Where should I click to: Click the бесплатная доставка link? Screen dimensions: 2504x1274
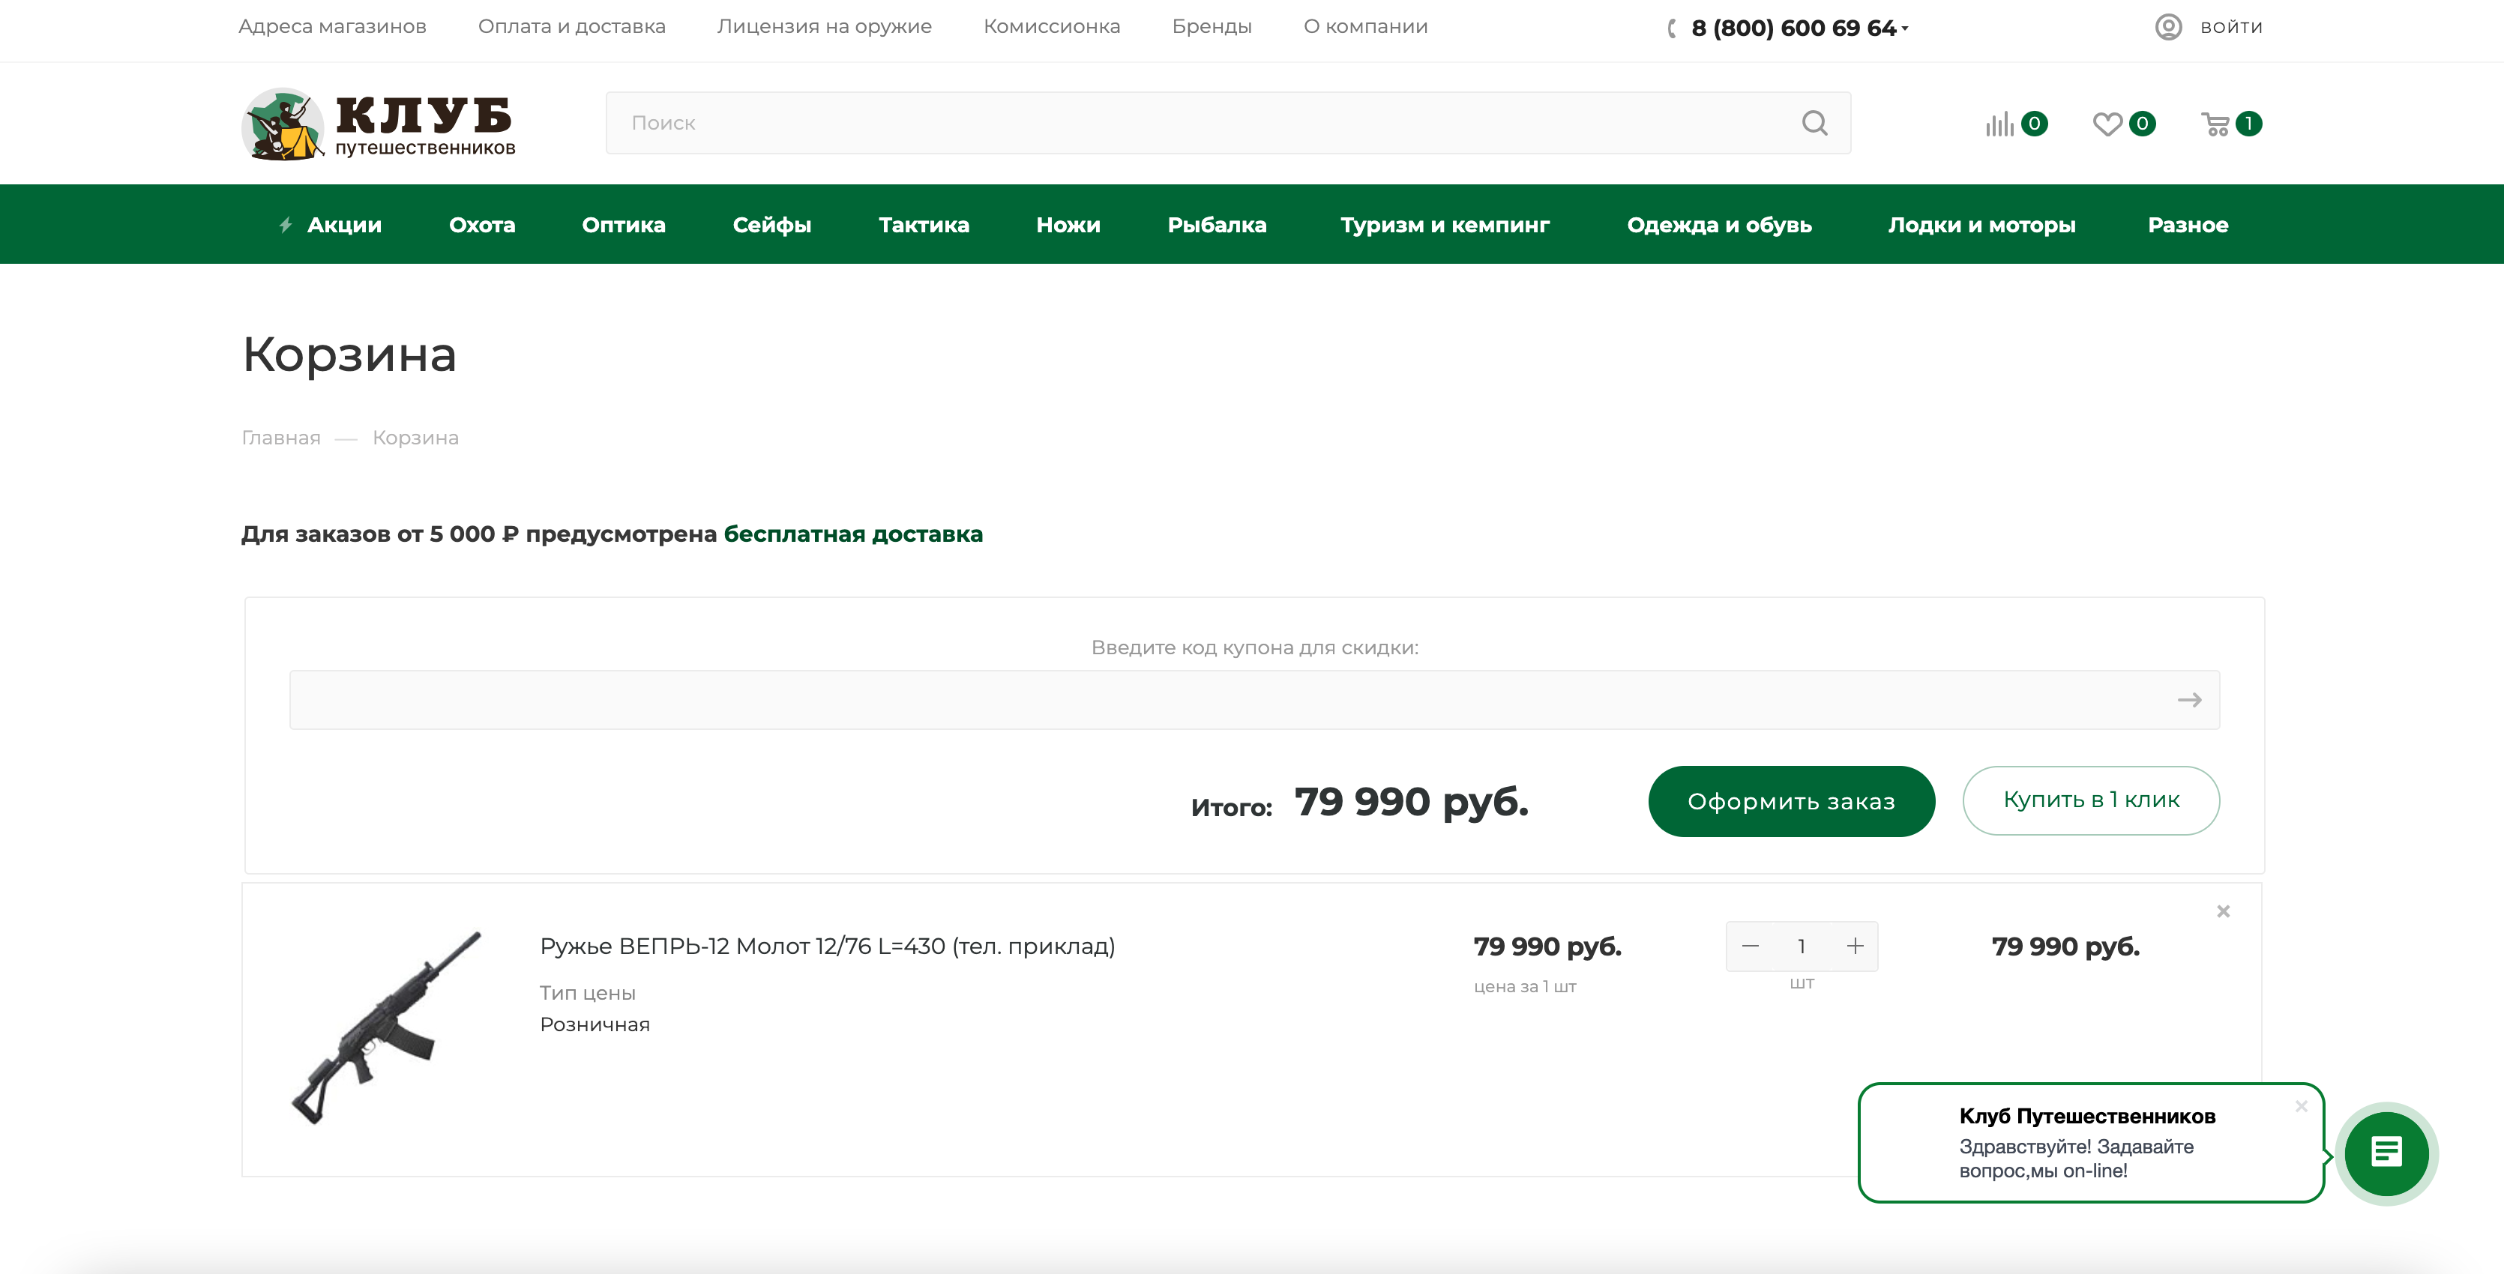point(853,534)
